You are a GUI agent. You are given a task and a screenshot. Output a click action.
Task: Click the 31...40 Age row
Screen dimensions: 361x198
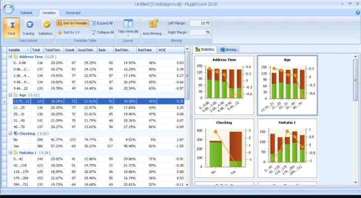click(99, 120)
